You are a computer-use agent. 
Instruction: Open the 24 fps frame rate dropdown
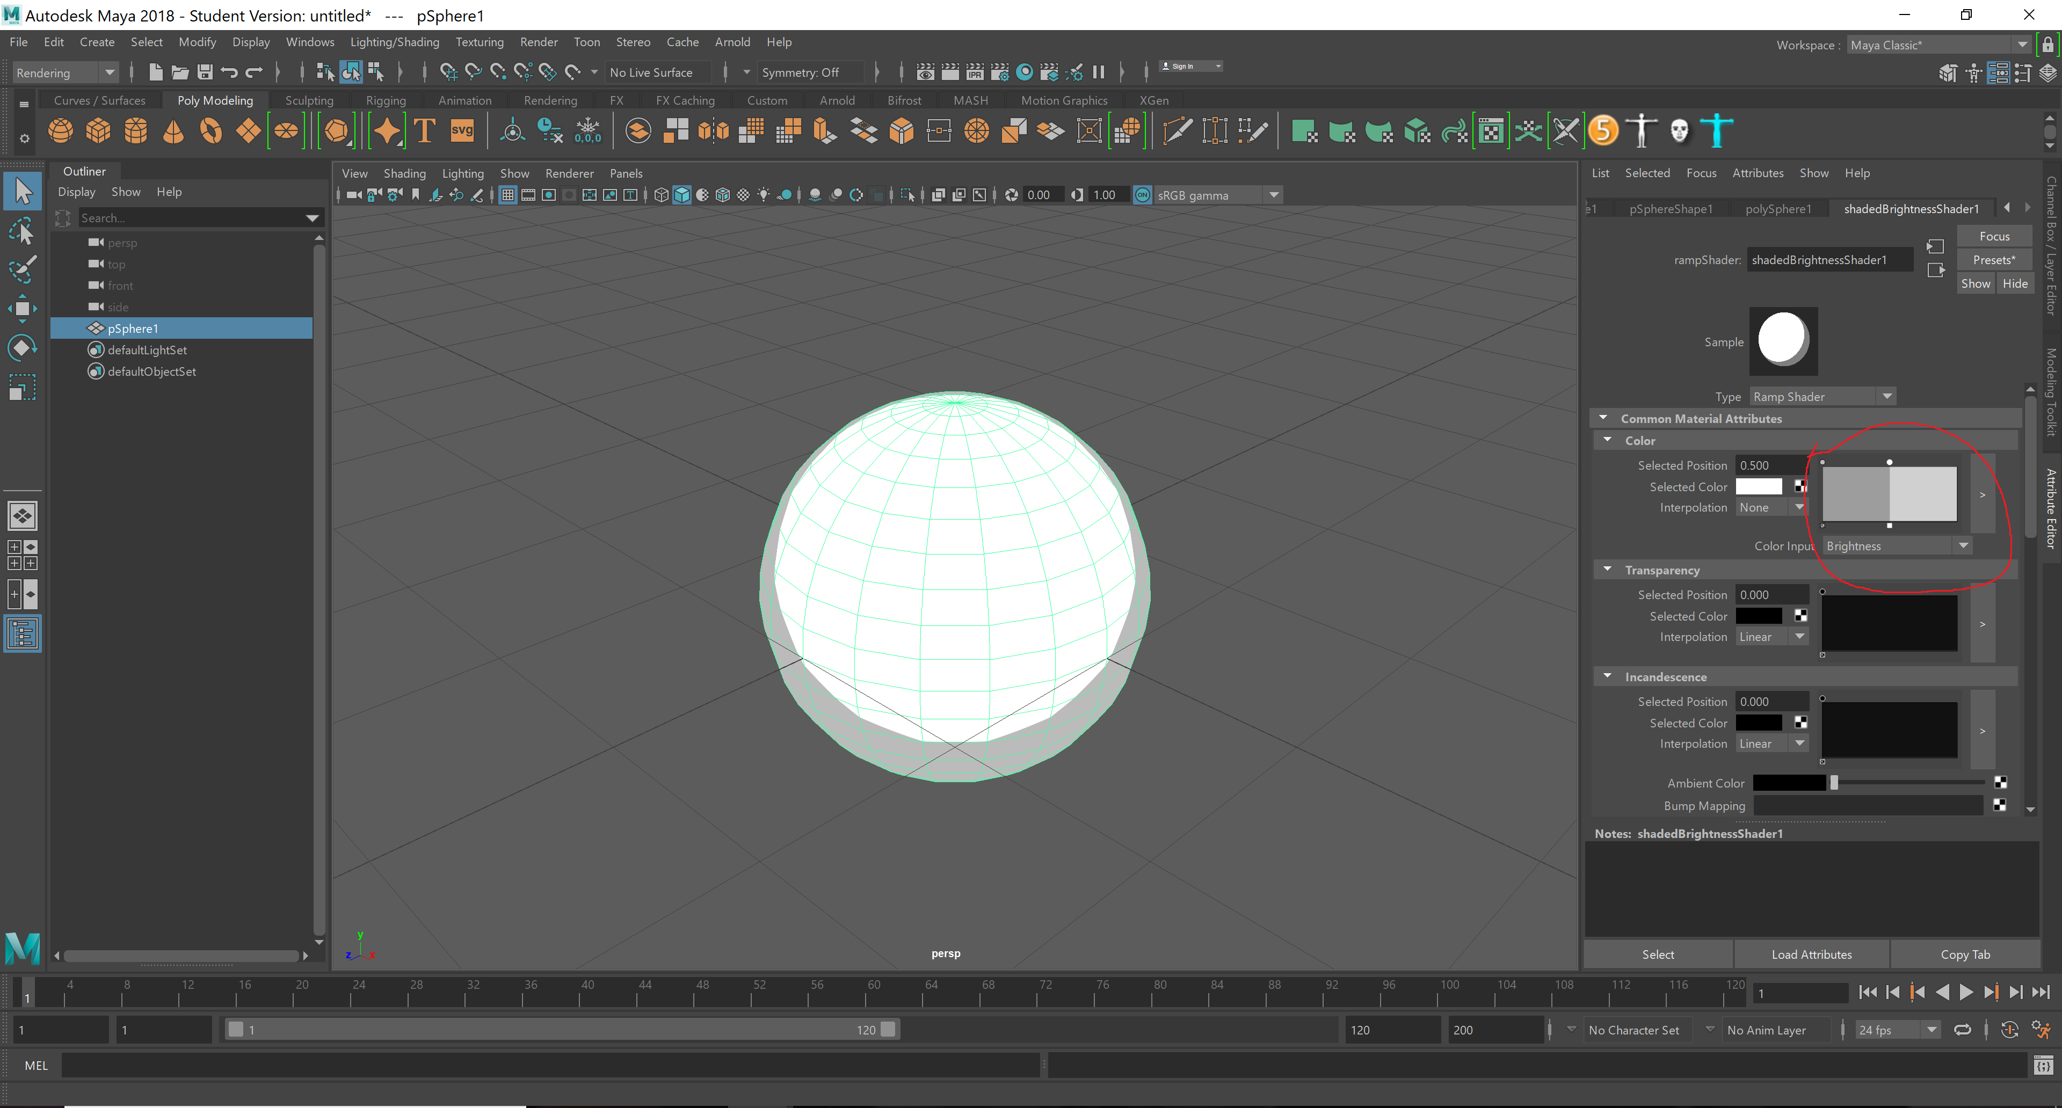tap(1898, 1030)
